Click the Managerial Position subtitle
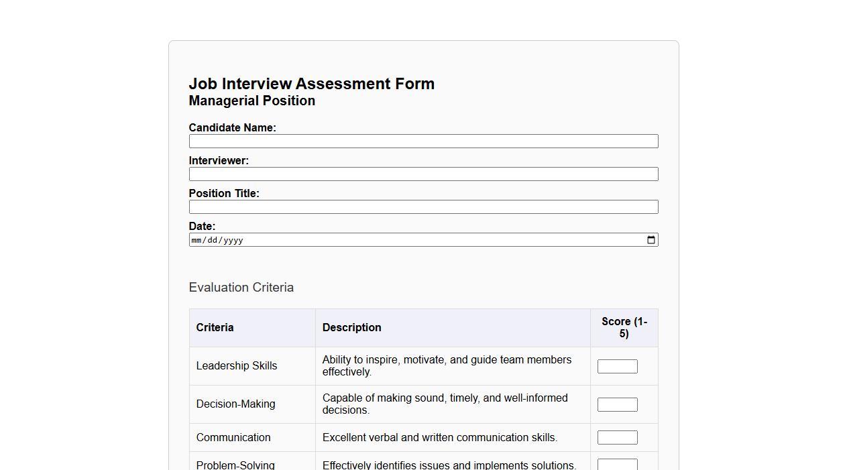This screenshot has height=470, width=847. pyautogui.click(x=251, y=101)
